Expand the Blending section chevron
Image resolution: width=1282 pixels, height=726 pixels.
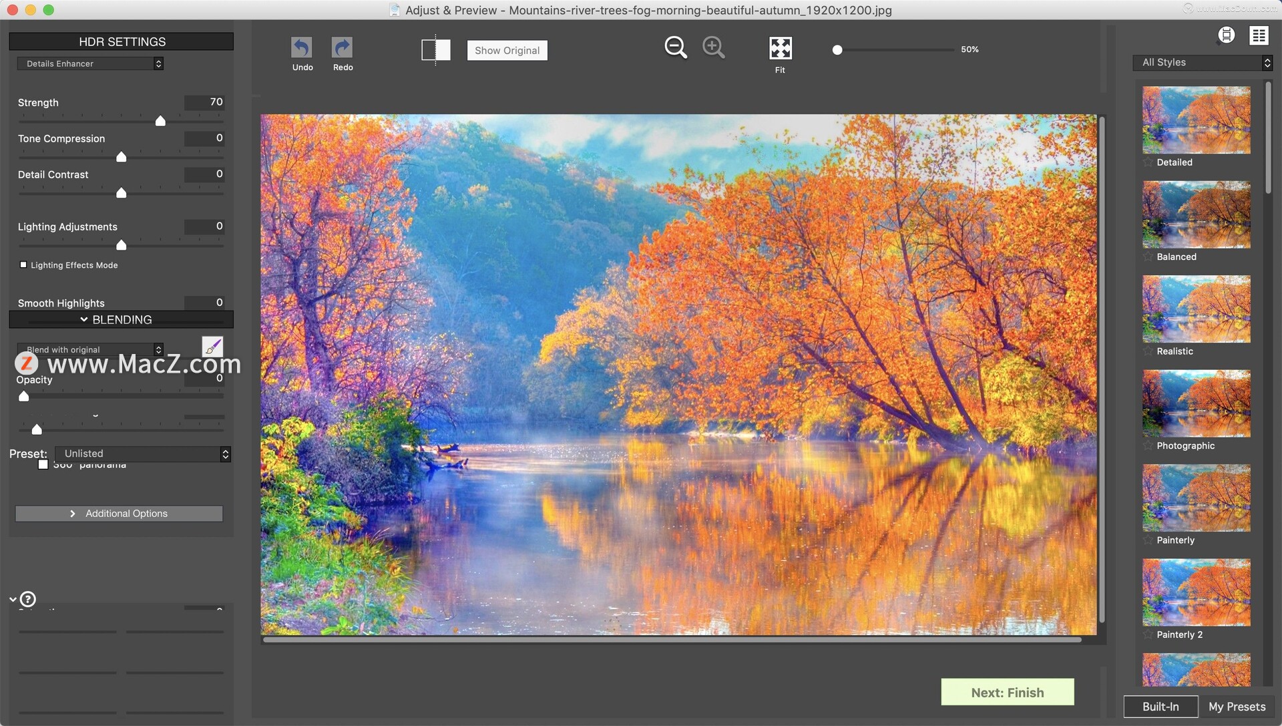[x=83, y=319]
